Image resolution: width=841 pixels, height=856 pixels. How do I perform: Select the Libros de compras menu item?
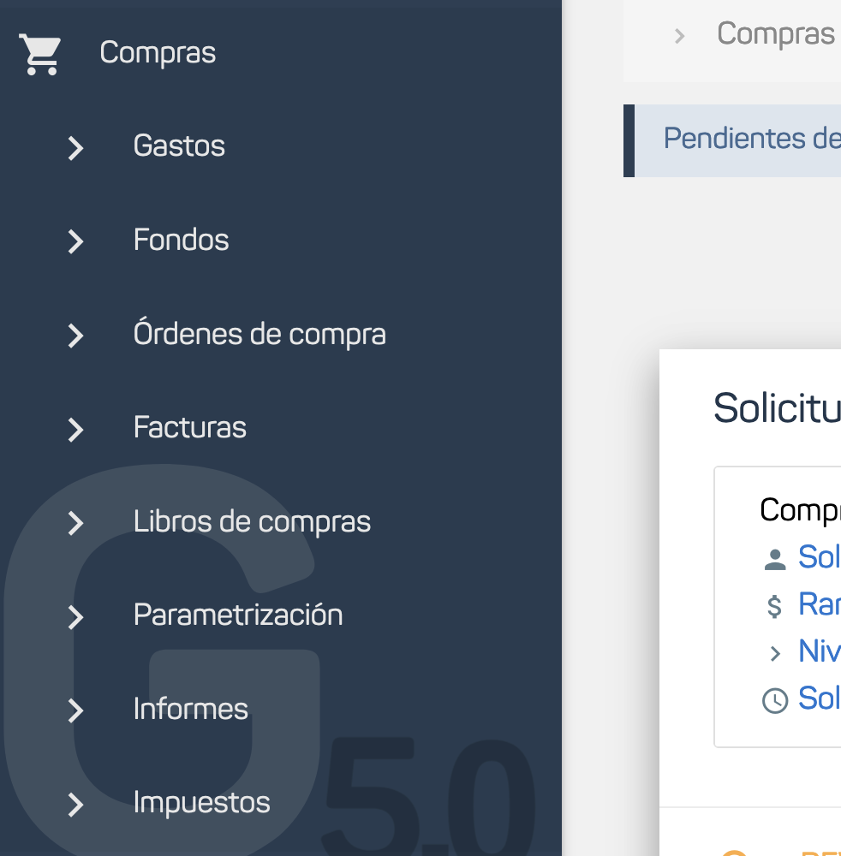(x=252, y=521)
